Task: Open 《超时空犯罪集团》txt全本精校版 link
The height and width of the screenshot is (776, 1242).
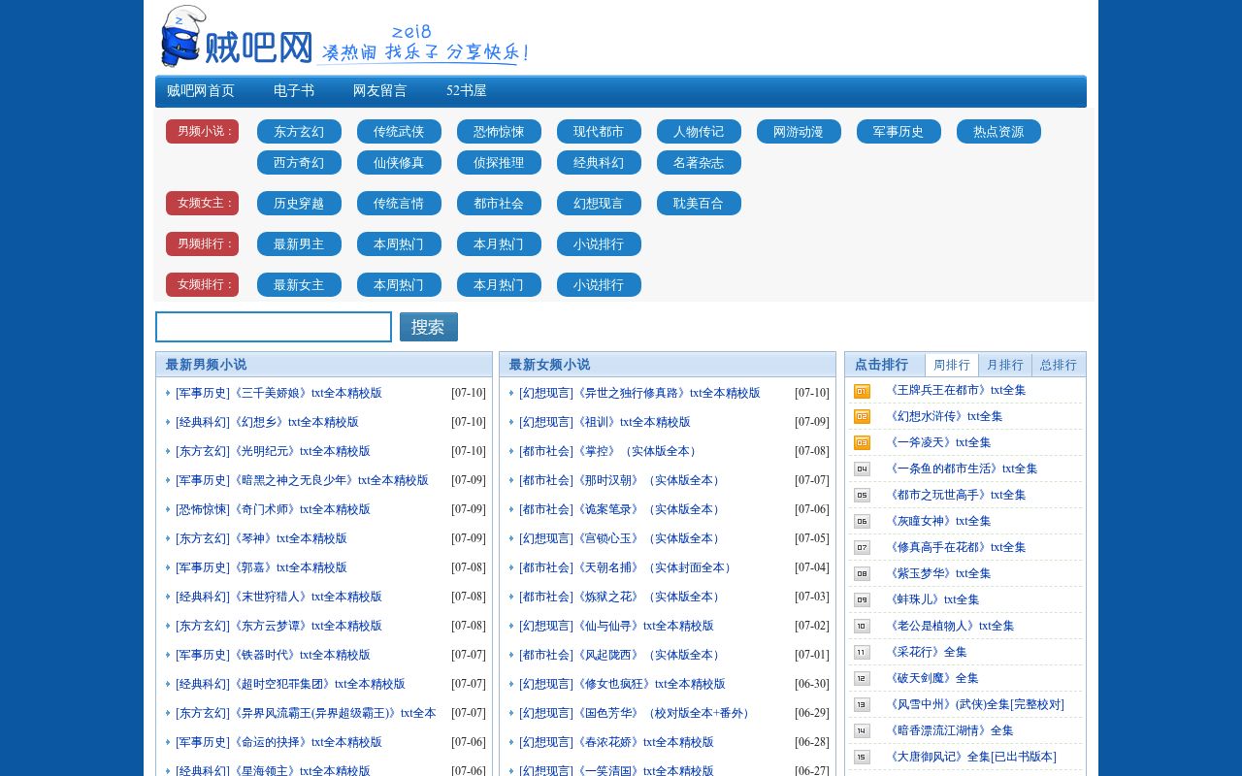Action: click(x=317, y=684)
